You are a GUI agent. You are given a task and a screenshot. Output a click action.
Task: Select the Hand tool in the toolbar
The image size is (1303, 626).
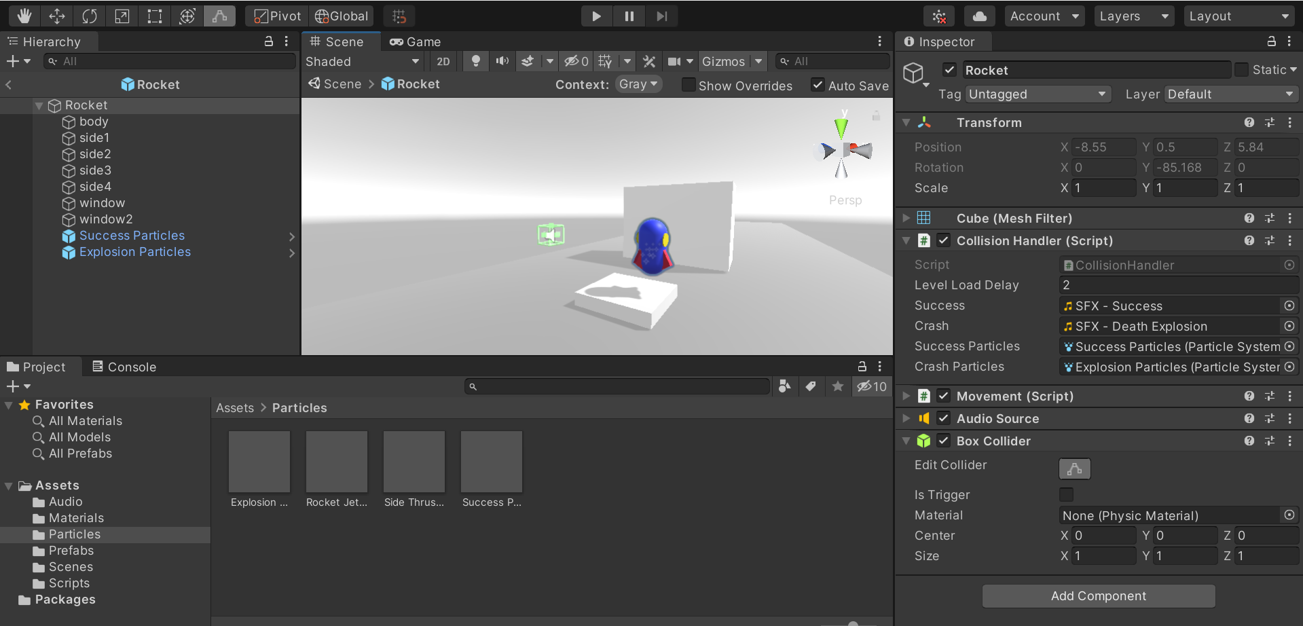(24, 16)
